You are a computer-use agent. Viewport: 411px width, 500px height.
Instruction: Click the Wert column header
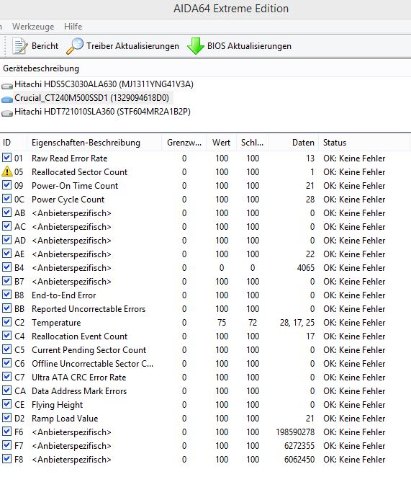(x=221, y=143)
